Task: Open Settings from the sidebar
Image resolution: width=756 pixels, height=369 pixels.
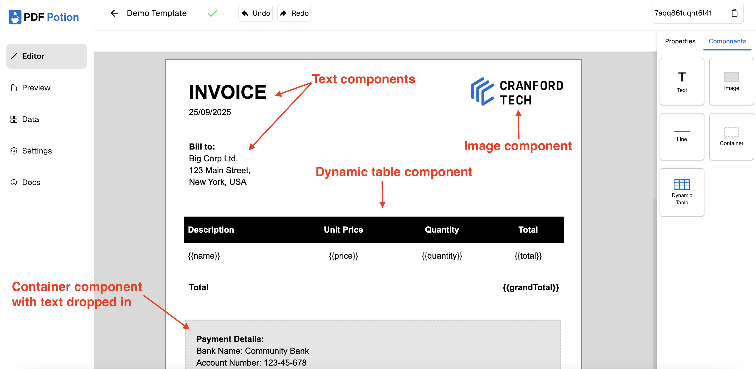Action: point(37,151)
